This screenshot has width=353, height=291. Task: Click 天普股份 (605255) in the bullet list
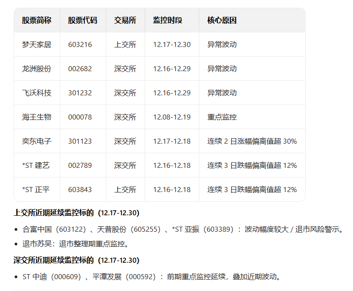pos(129,229)
